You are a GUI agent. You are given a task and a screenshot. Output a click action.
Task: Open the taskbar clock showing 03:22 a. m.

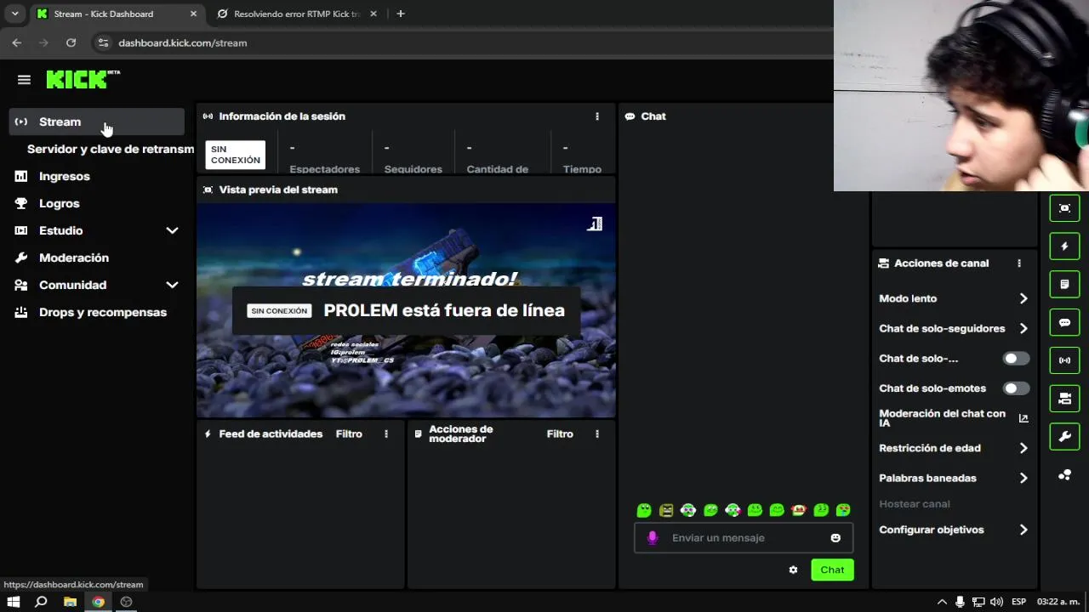(x=1059, y=602)
